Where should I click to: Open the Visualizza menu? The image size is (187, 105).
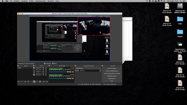click(24, 1)
